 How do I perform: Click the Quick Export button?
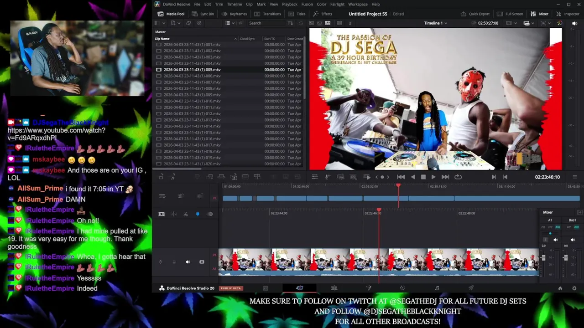(475, 14)
